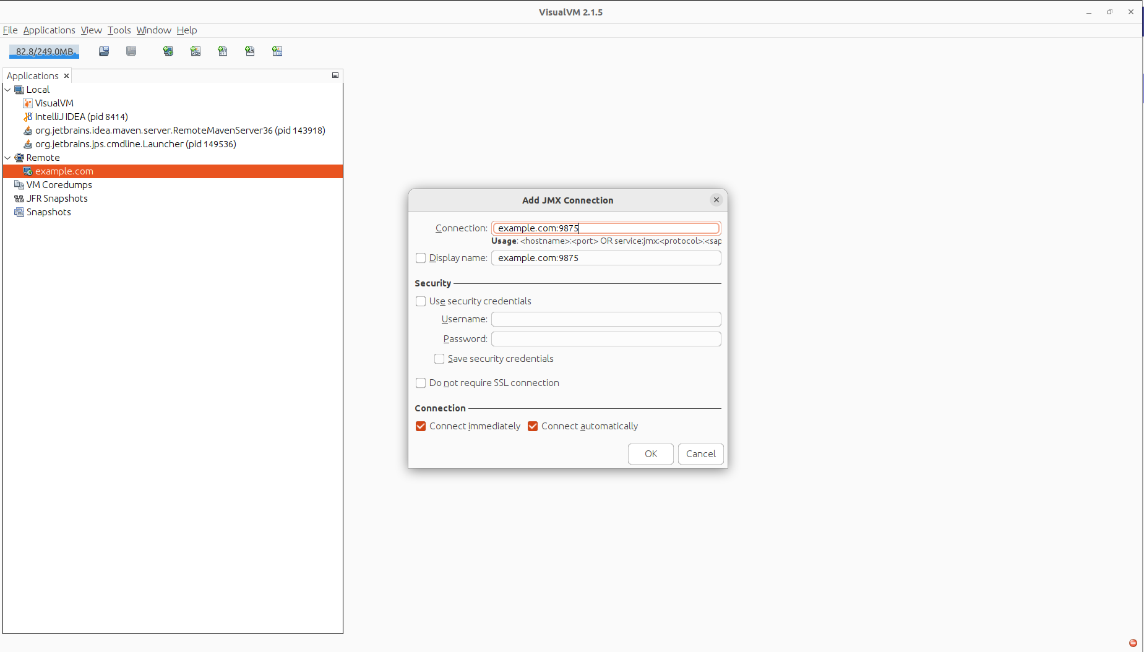Viewport: 1144px width, 652px height.
Task: Click the last add toolbar icon
Action: click(277, 51)
